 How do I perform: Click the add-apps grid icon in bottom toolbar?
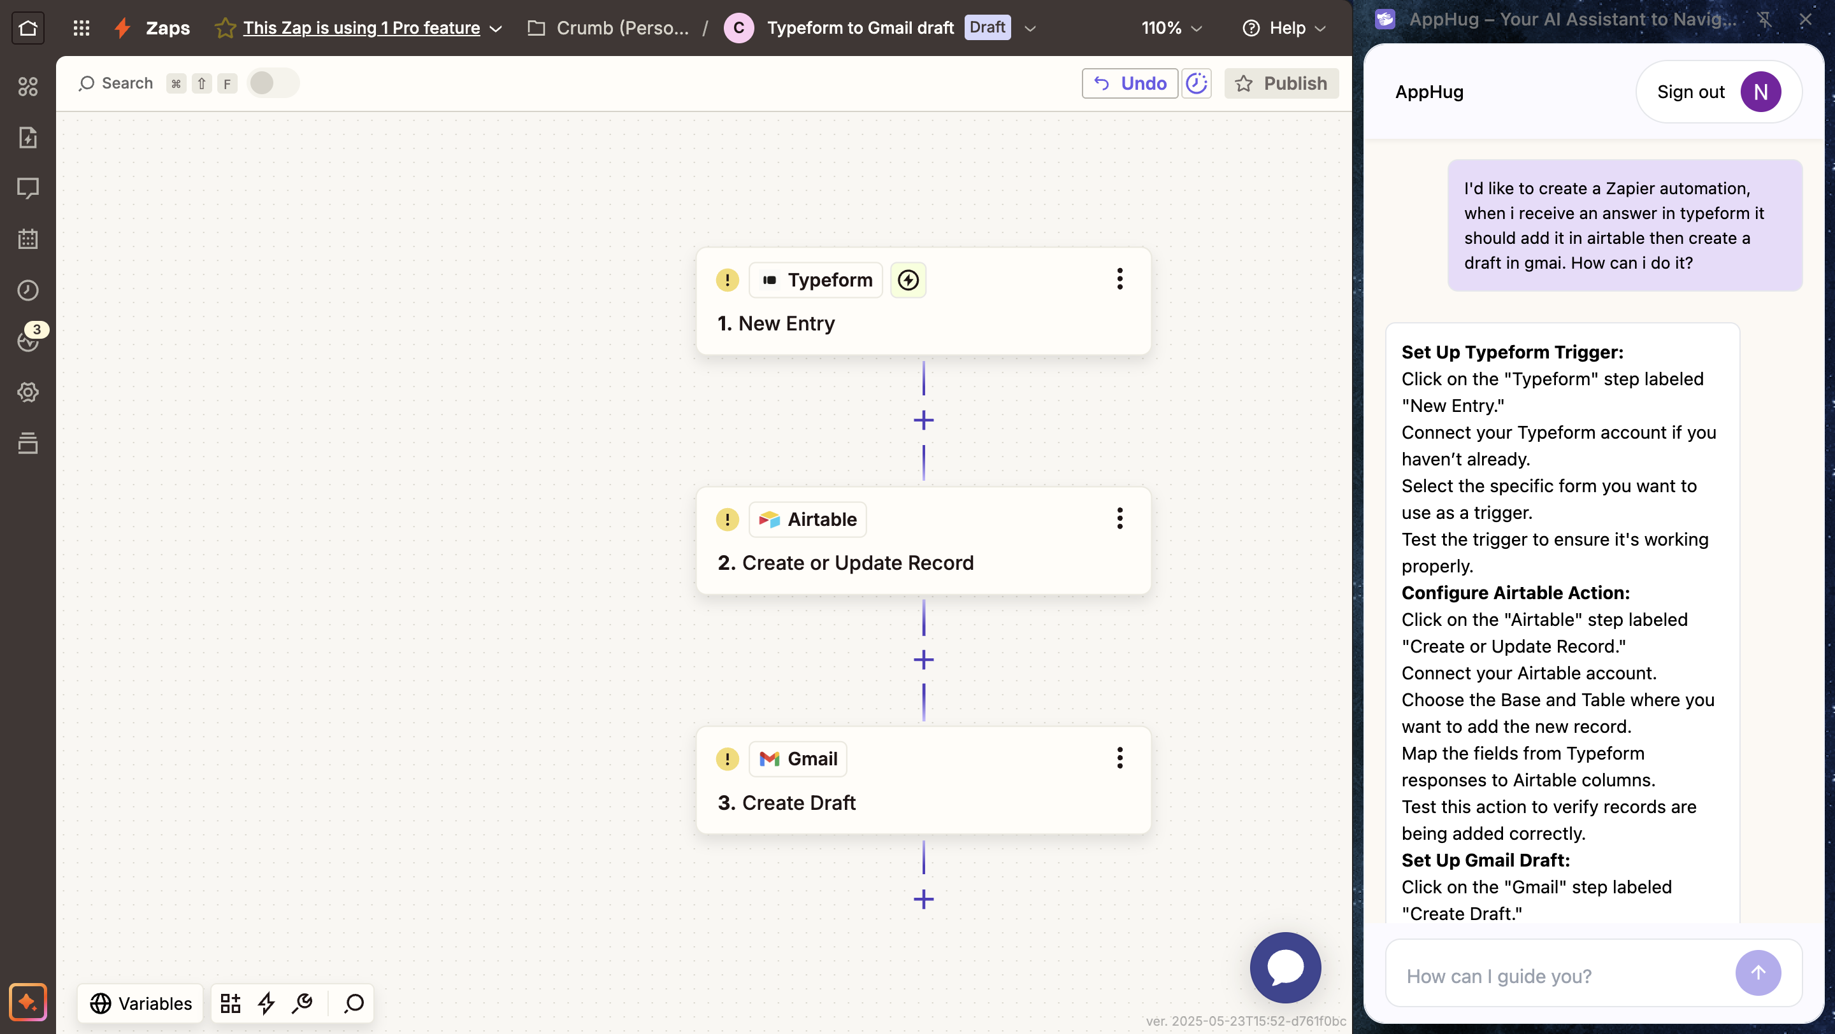pos(230,1003)
